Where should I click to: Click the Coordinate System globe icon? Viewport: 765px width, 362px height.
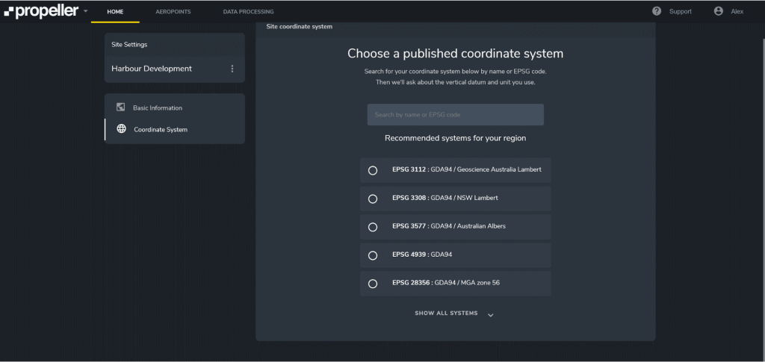(121, 129)
